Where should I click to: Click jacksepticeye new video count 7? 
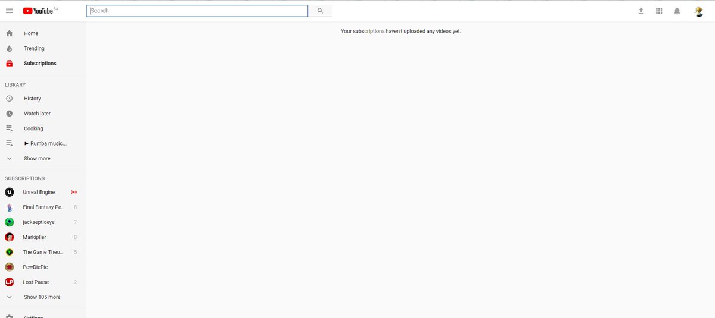[75, 222]
